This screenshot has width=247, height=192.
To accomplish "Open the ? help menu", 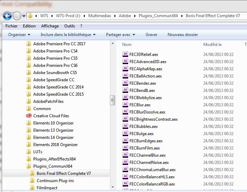I will click(81, 26).
